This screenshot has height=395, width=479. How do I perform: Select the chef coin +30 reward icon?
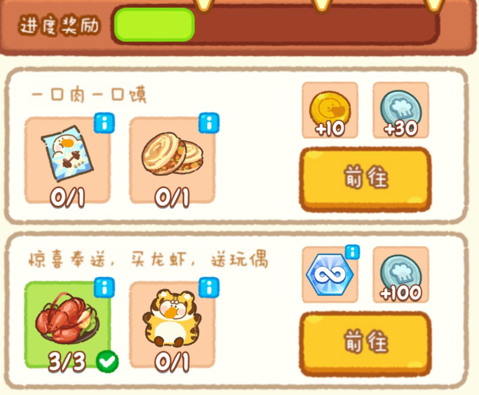401,111
